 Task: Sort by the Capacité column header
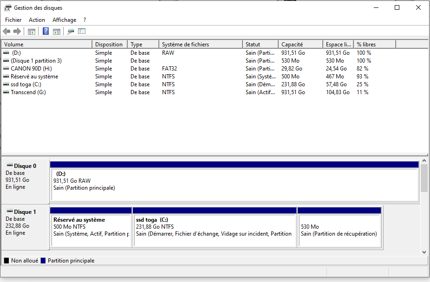click(301, 45)
